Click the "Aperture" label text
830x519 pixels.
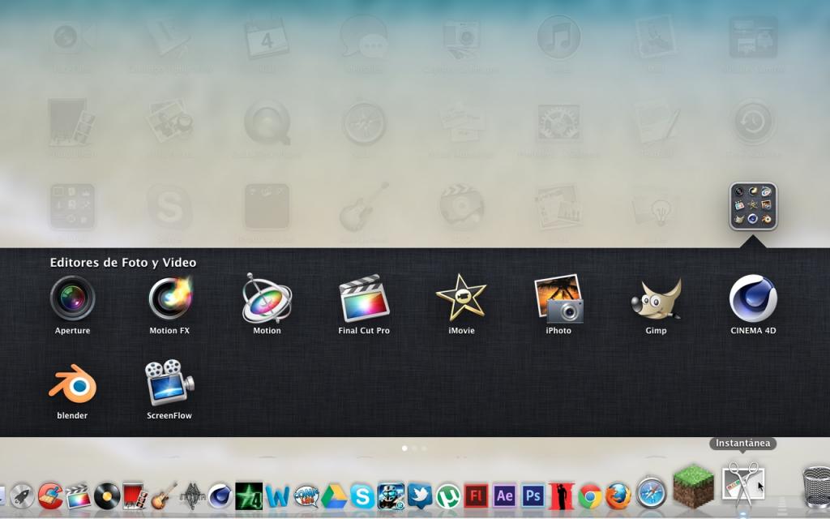pyautogui.click(x=72, y=331)
